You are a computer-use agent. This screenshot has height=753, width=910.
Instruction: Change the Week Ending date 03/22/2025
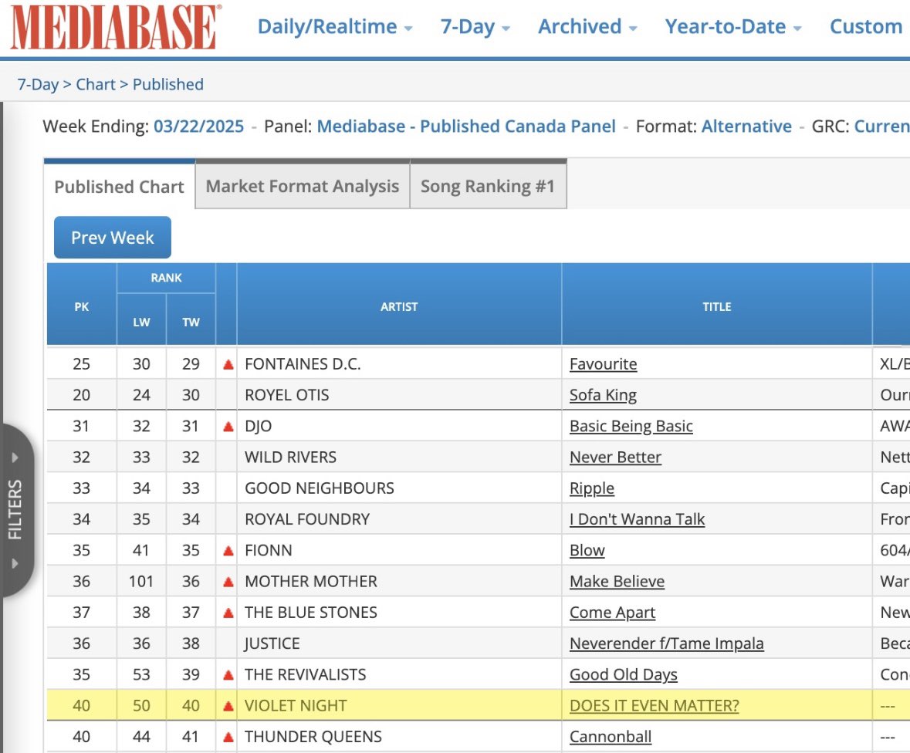point(198,127)
